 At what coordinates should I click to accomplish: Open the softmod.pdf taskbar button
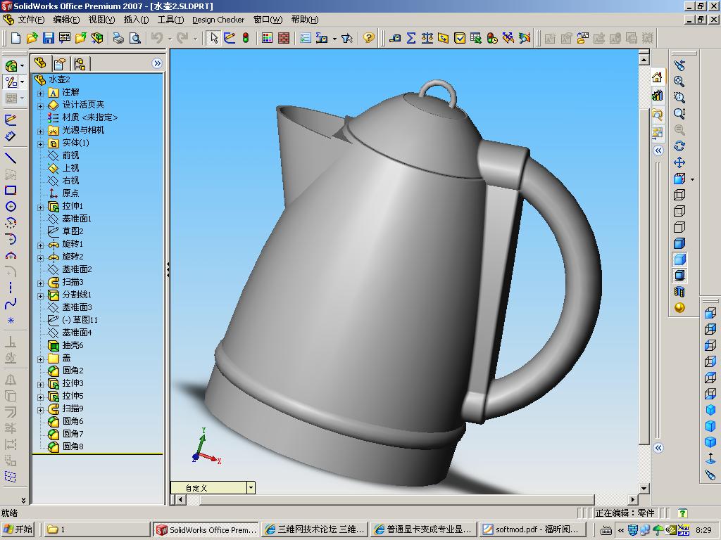coord(532,529)
